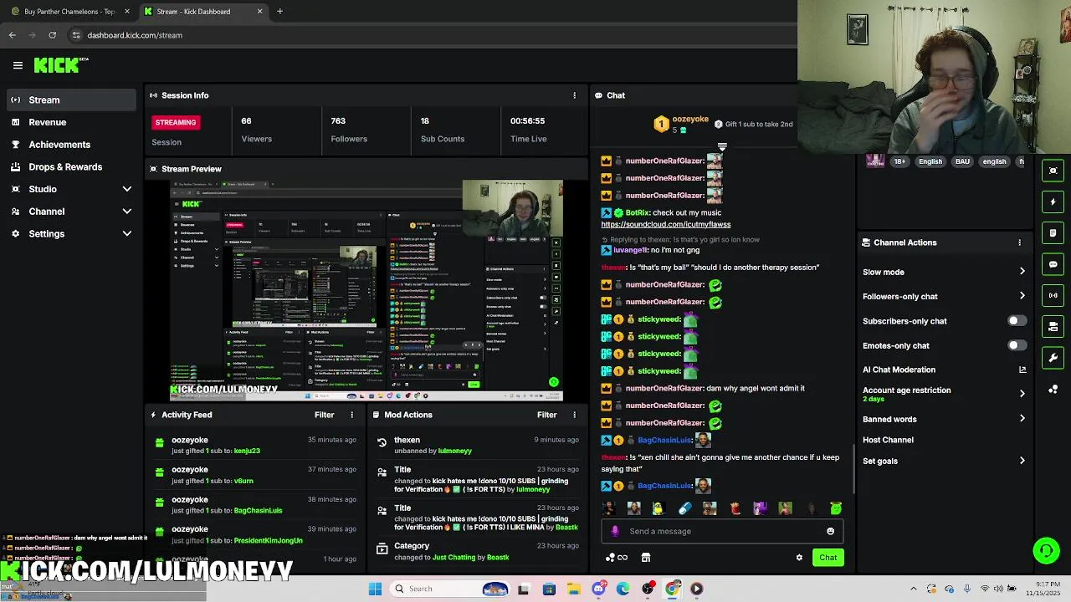Click the lightning bolt icon in right rail

pos(1053,202)
